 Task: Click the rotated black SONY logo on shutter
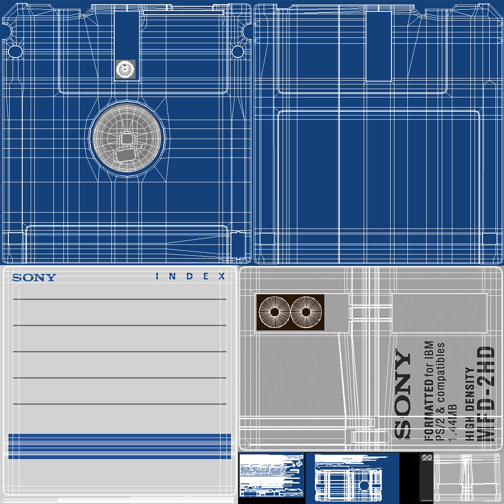(403, 394)
